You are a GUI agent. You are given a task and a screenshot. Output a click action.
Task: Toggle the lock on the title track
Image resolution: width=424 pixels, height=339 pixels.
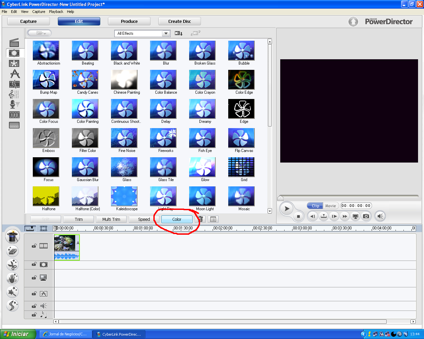click(x=34, y=294)
